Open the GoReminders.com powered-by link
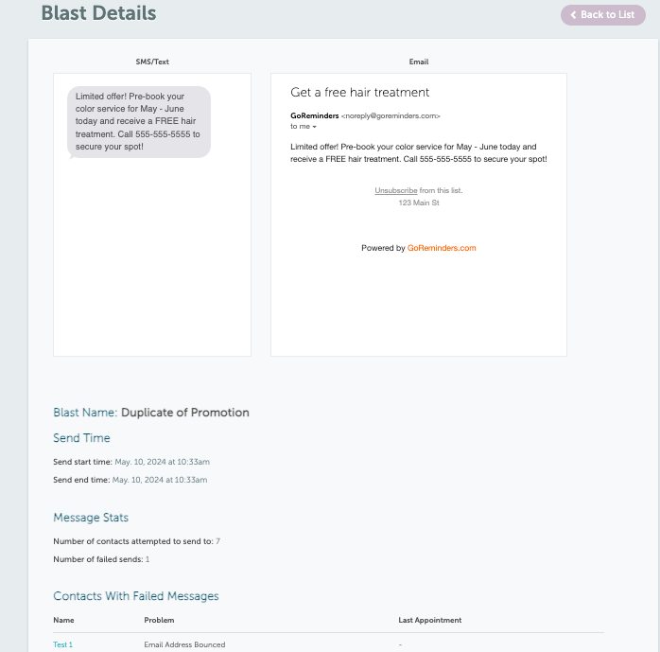Viewport: 660px width, 652px height. point(442,248)
